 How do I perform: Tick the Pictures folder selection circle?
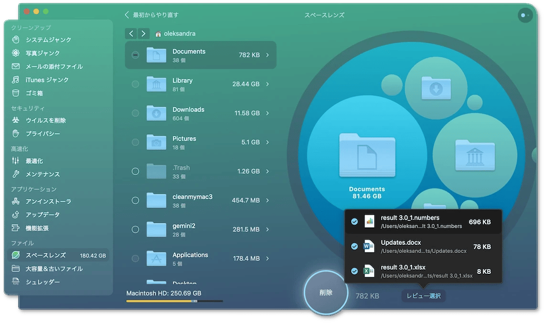coord(135,142)
